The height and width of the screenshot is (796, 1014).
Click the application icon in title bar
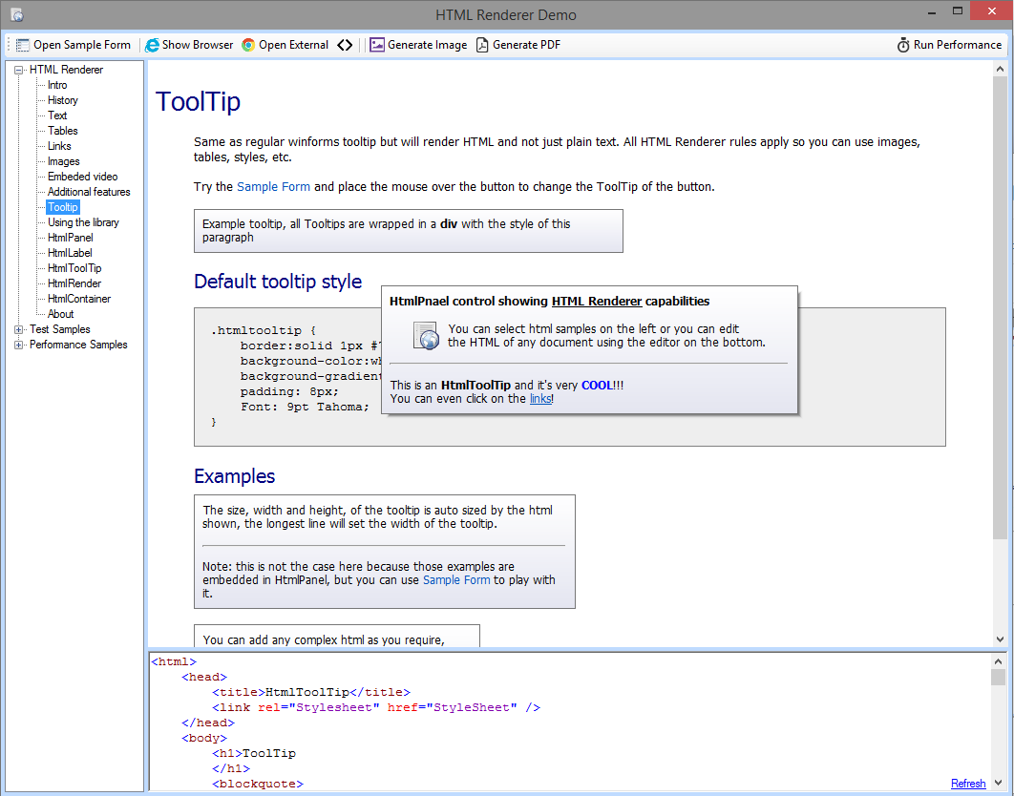[x=16, y=14]
